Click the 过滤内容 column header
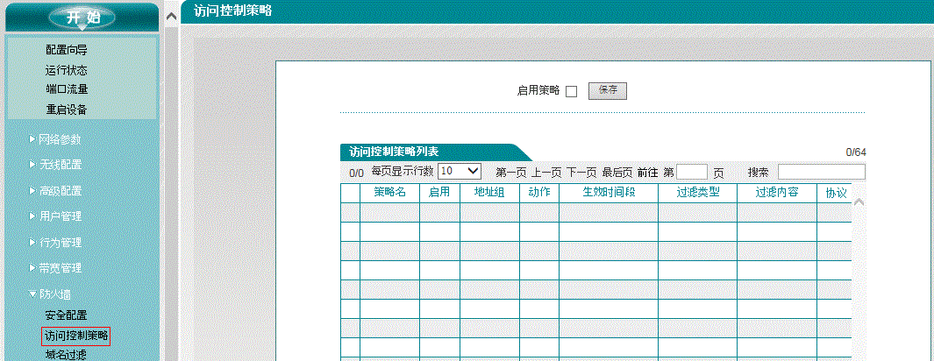 point(777,193)
